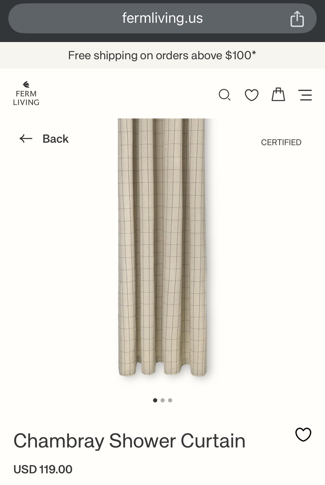The width and height of the screenshot is (325, 485).
Task: Click the Back text link
Action: [x=56, y=139]
